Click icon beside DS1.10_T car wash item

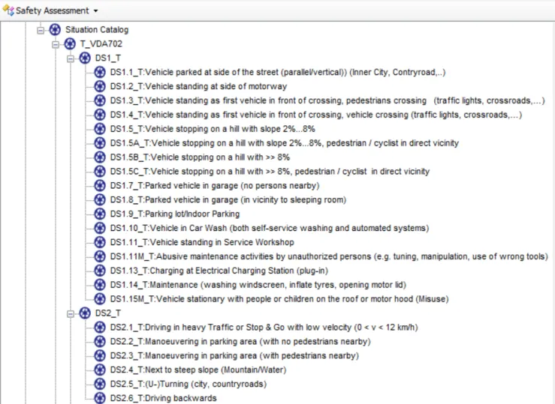(x=100, y=228)
